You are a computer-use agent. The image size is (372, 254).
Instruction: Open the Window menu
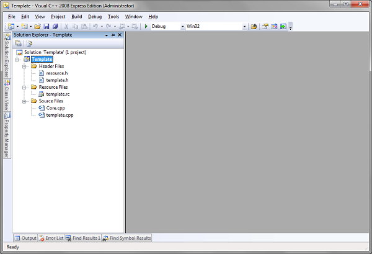click(x=134, y=17)
